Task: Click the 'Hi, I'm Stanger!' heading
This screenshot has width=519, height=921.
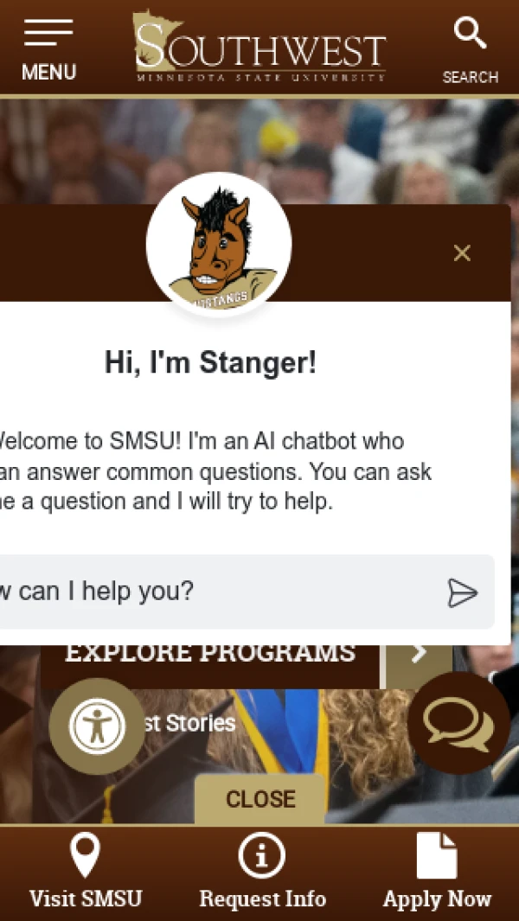Action: pyautogui.click(x=210, y=363)
